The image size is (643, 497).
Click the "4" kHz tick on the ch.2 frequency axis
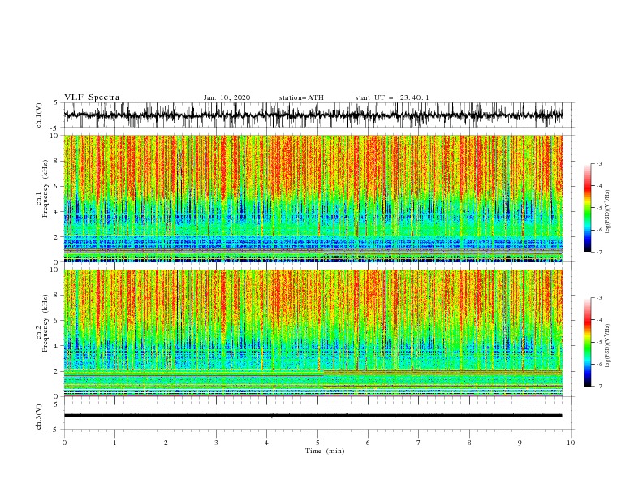point(57,346)
